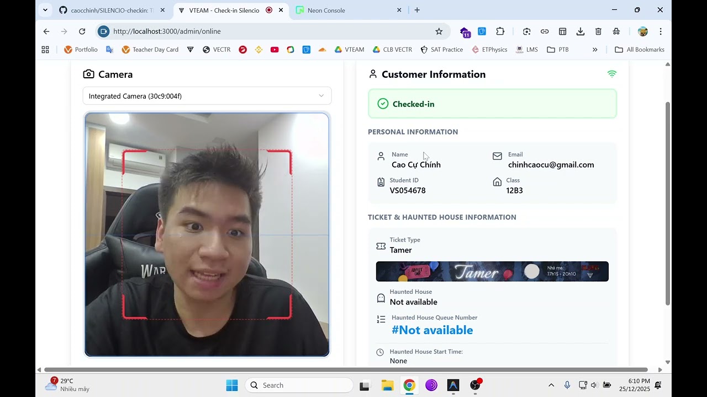Viewport: 707px width, 397px height.
Task: Close the Neon Console tab
Action: 399,10
